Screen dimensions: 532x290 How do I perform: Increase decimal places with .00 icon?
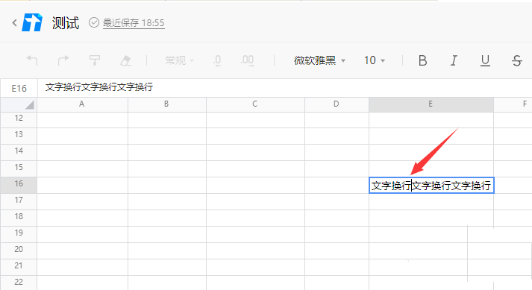point(247,60)
